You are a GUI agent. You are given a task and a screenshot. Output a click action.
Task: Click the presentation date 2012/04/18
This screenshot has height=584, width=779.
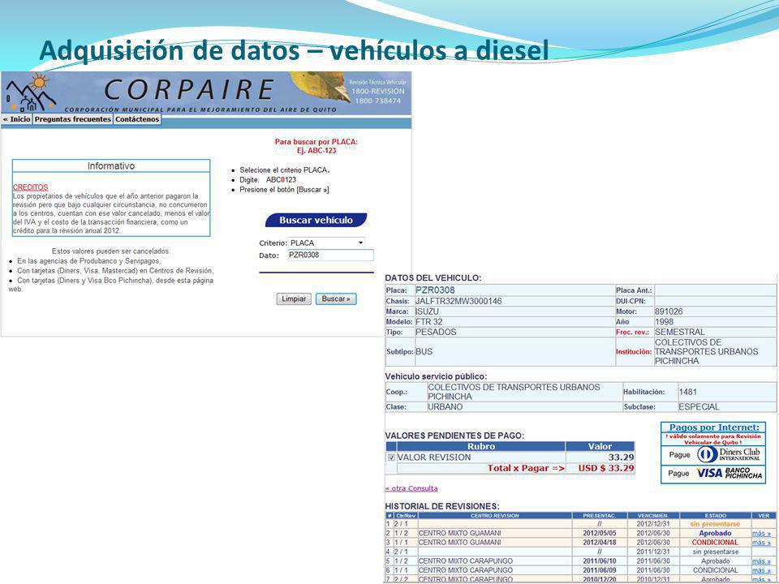[599, 543]
